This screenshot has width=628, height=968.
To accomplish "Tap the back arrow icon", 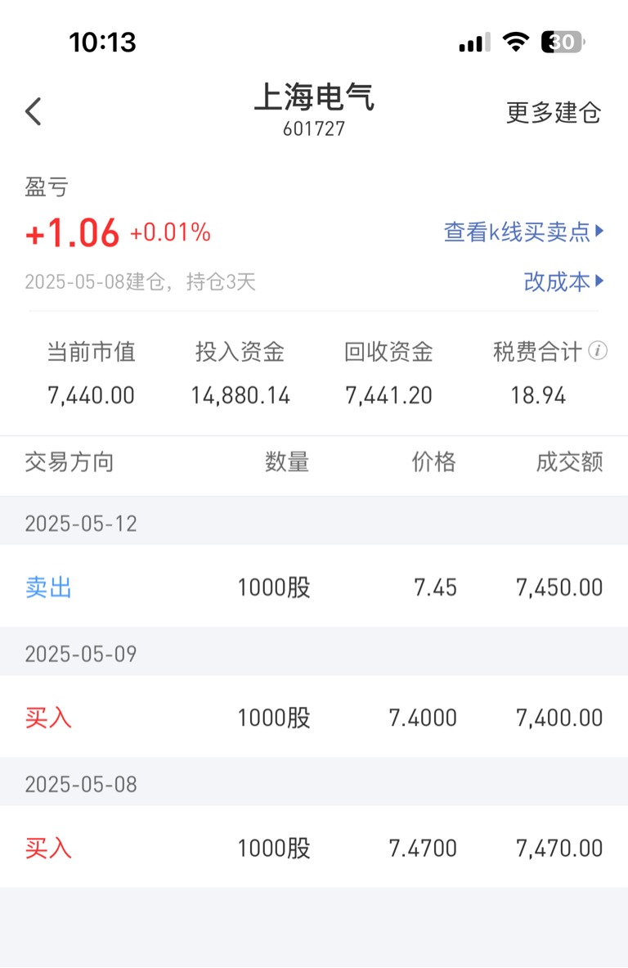I will [34, 112].
